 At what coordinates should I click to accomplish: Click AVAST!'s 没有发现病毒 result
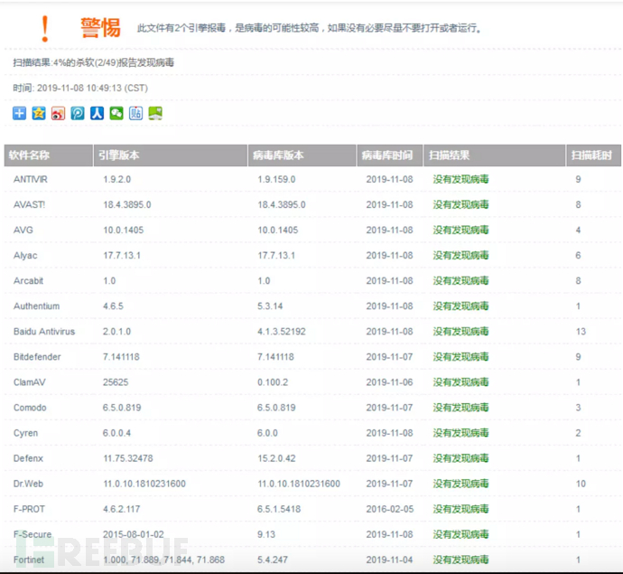pos(460,205)
